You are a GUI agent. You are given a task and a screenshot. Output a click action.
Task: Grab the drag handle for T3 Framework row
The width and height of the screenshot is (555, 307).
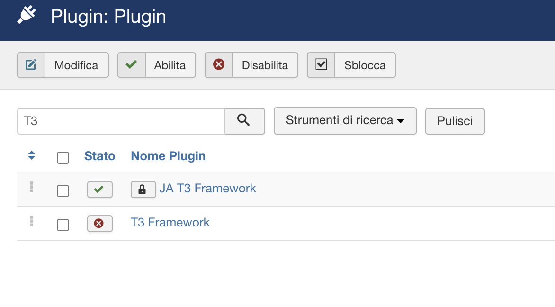pyautogui.click(x=32, y=221)
